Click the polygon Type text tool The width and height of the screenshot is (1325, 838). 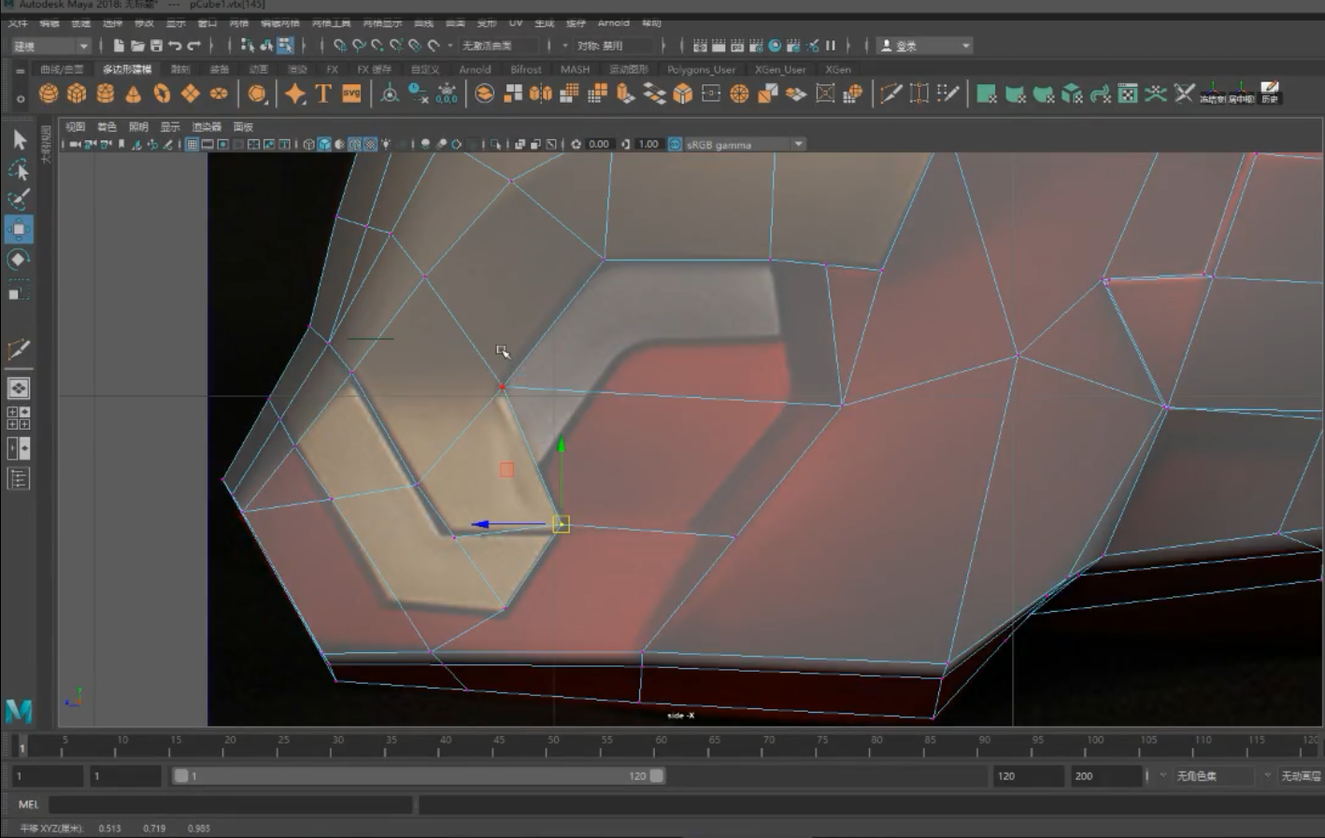coord(323,93)
